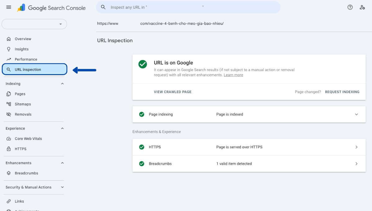Click the search magnifier icon in the URL bar
The image size is (372, 211).
[104, 7]
